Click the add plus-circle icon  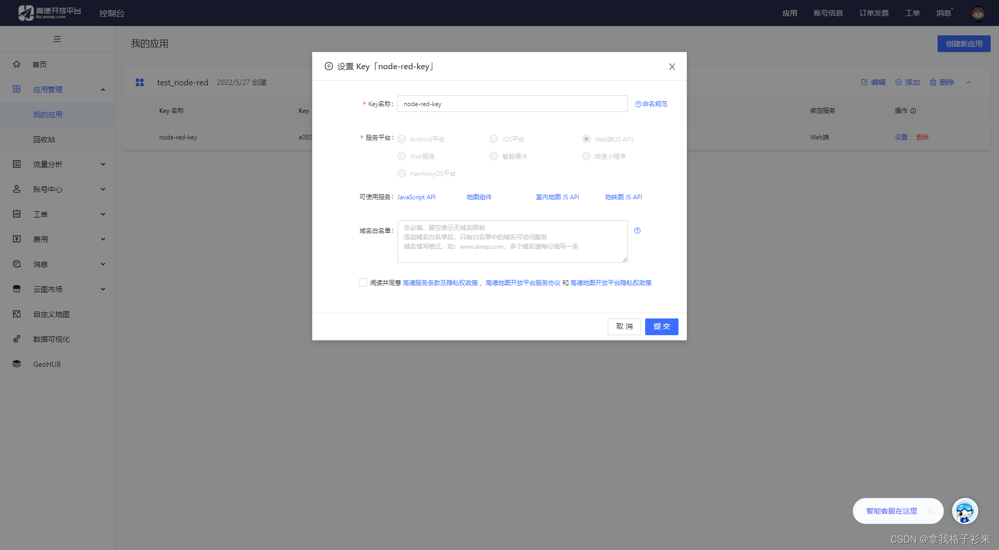click(899, 82)
